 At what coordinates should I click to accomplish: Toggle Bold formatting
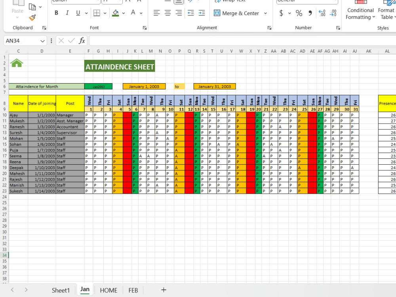[56, 13]
